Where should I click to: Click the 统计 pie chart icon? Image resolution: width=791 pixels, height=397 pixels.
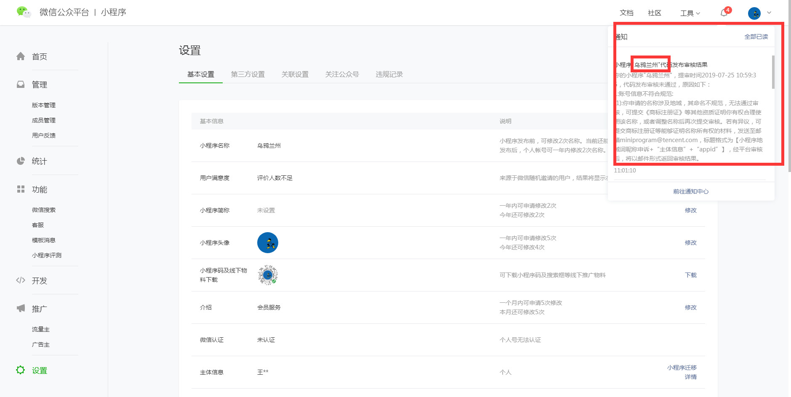[x=21, y=161]
